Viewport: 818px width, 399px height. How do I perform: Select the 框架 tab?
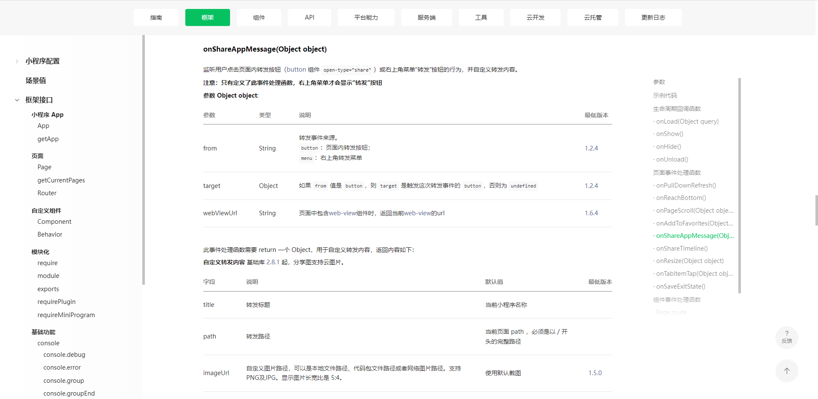coord(207,17)
